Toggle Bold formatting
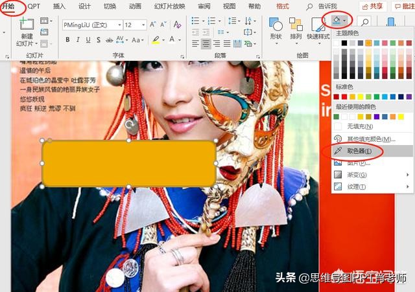This screenshot has height=292, width=415. click(x=67, y=40)
